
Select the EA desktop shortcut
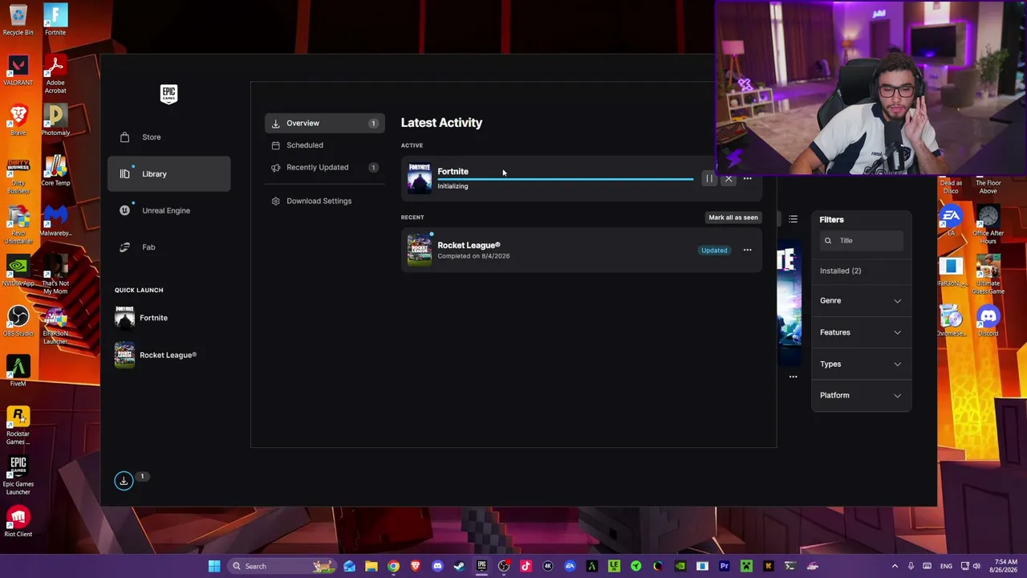pyautogui.click(x=951, y=222)
